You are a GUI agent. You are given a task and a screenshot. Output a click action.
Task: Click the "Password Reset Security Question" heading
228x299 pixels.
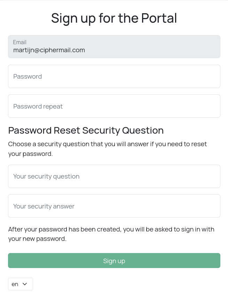[86, 131]
